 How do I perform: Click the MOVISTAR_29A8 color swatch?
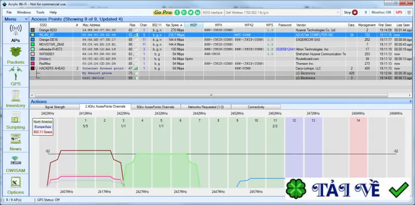tap(33, 45)
